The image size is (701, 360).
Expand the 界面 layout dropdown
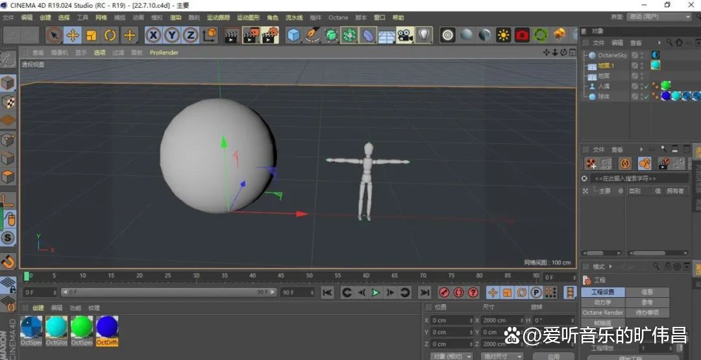pyautogui.click(x=658, y=17)
